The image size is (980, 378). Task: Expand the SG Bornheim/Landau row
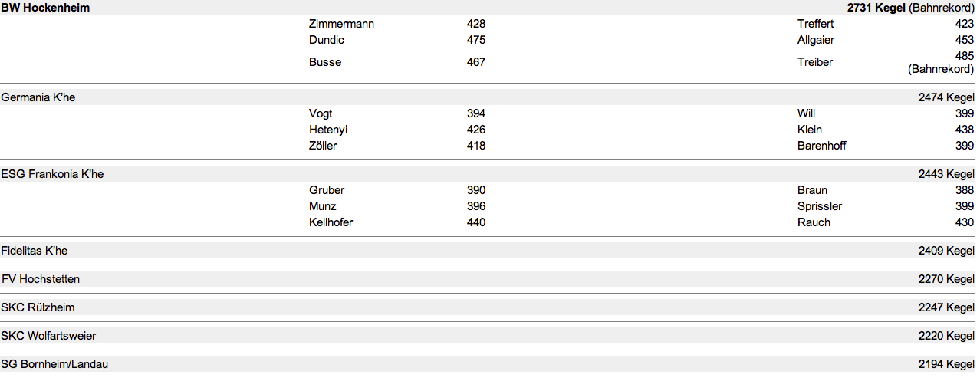click(x=55, y=364)
